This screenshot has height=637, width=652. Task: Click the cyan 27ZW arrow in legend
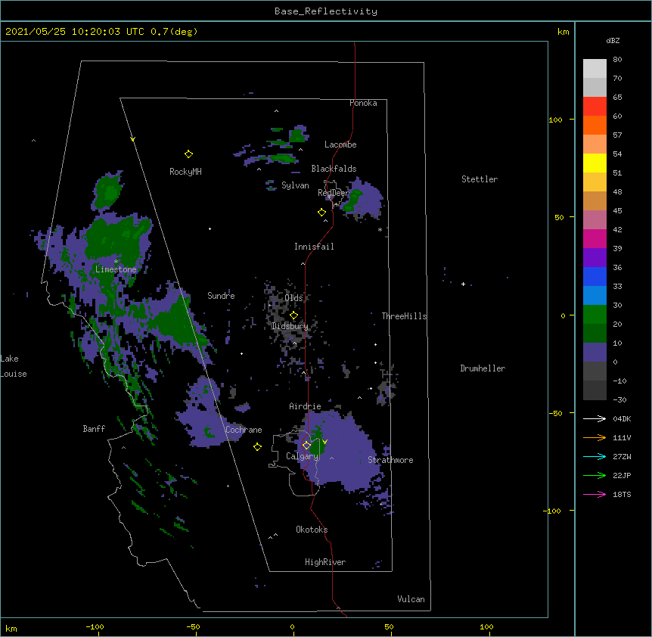click(x=595, y=456)
